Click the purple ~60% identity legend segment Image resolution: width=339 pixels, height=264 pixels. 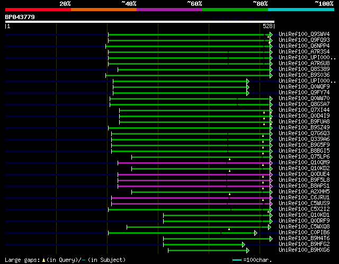(169, 10)
